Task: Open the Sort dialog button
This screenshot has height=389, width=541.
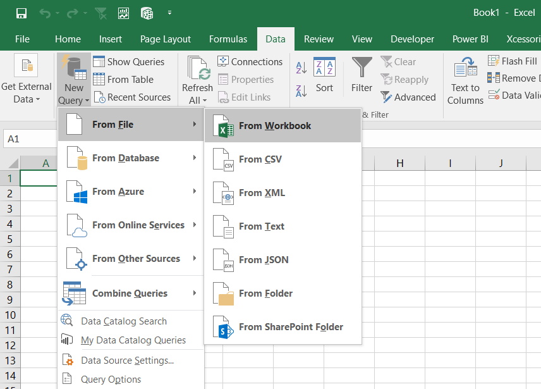Action: 325,75
